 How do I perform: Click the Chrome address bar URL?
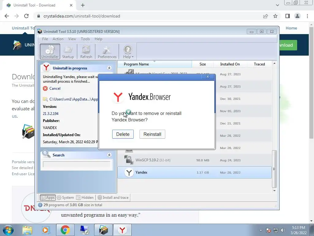pyautogui.click(x=82, y=16)
